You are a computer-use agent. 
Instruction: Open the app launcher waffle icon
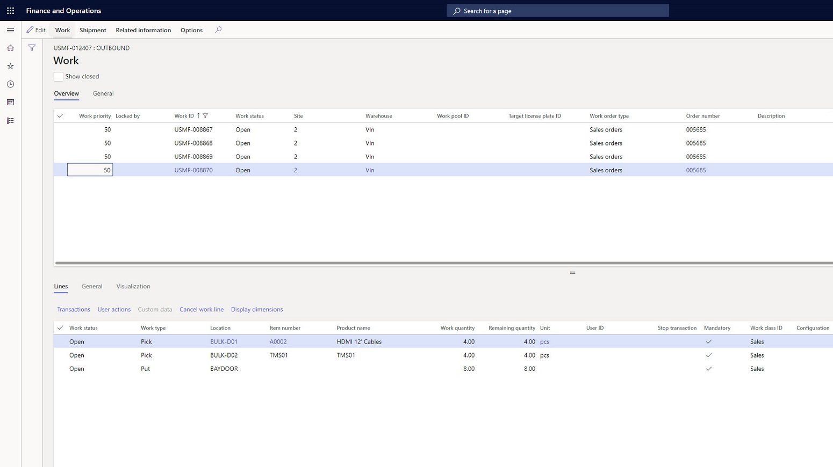(10, 11)
